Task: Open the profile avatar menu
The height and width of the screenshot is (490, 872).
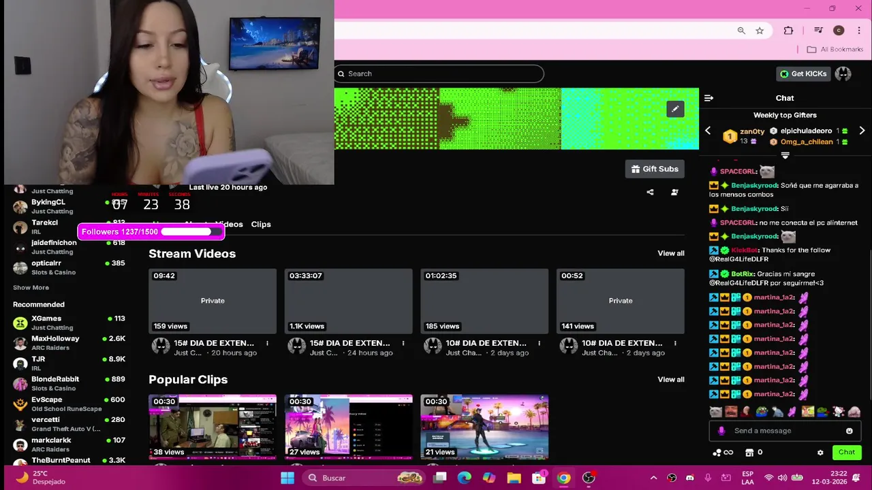Action: tap(843, 73)
